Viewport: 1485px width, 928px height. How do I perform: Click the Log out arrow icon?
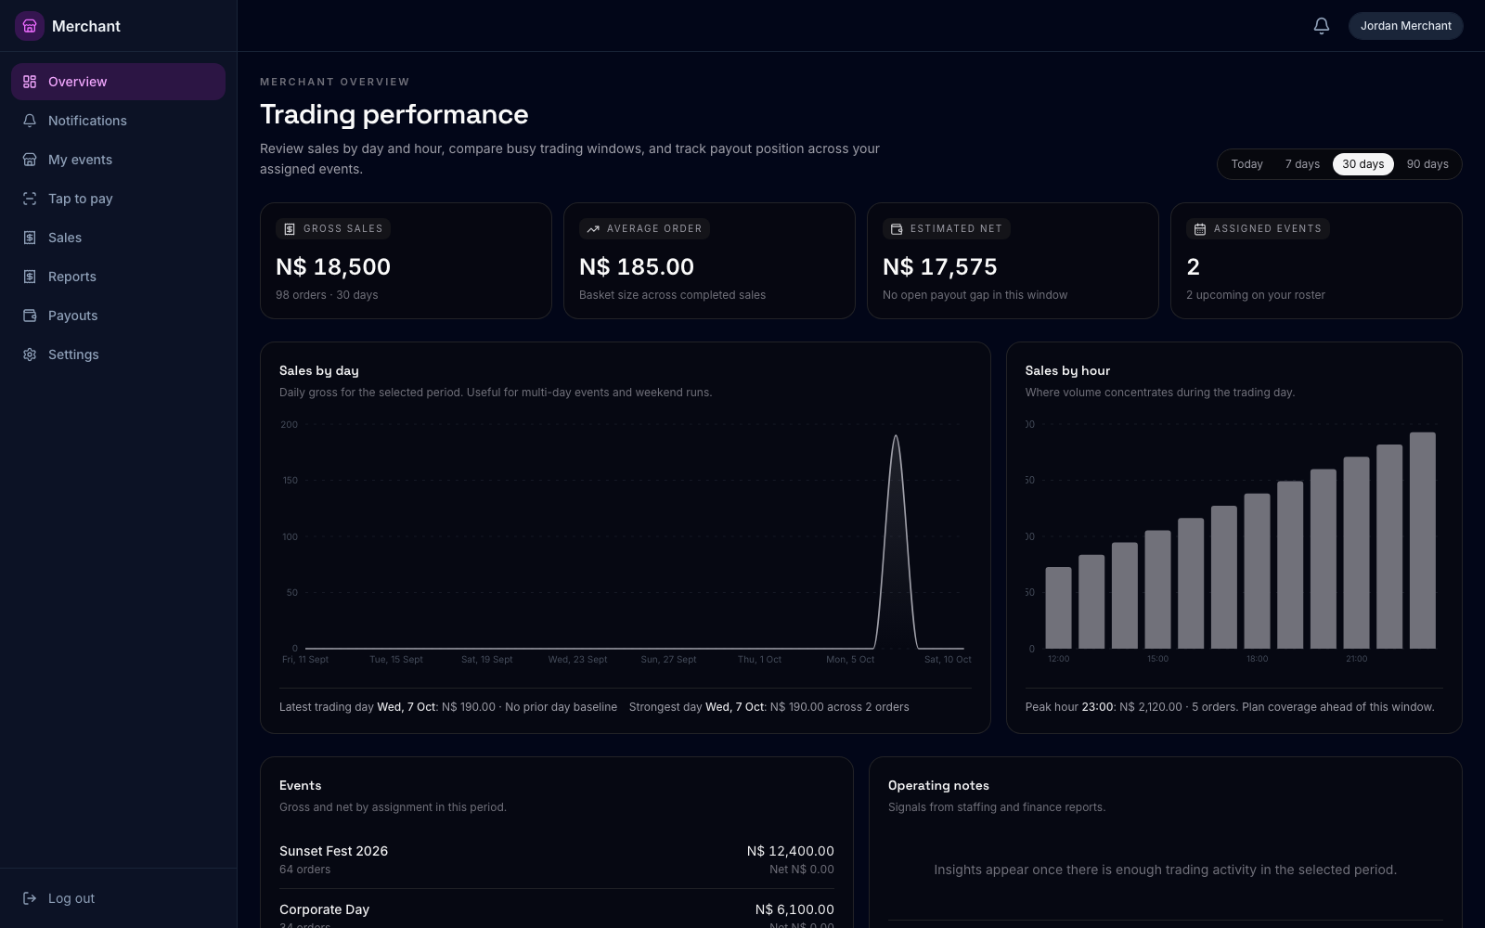pos(30,898)
